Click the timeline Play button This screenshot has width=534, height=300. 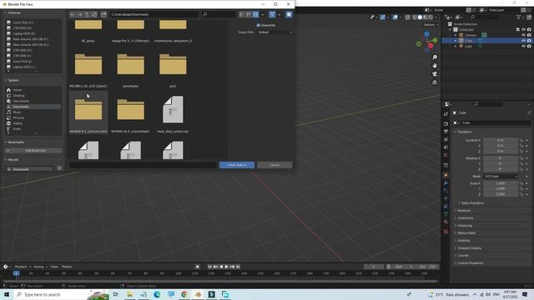point(226,267)
